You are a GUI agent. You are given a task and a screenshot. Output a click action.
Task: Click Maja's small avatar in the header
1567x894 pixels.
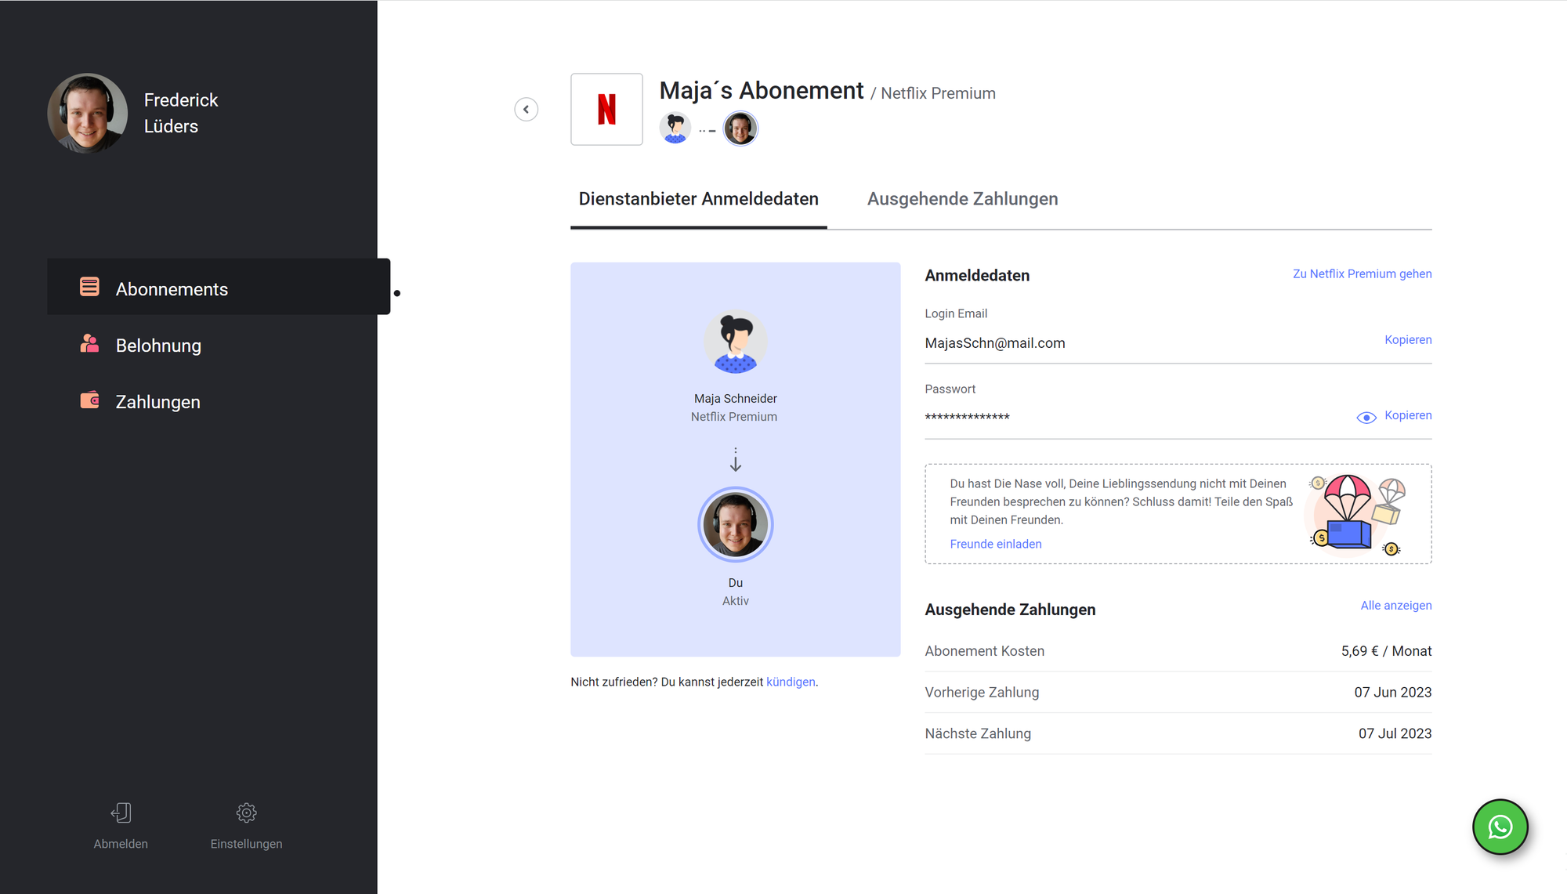coord(675,128)
